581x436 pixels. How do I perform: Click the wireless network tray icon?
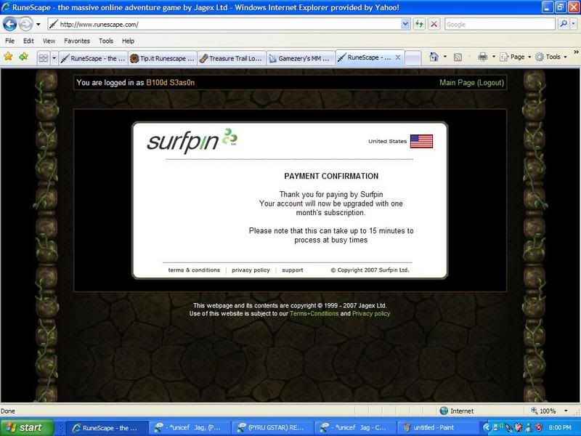coord(497,427)
